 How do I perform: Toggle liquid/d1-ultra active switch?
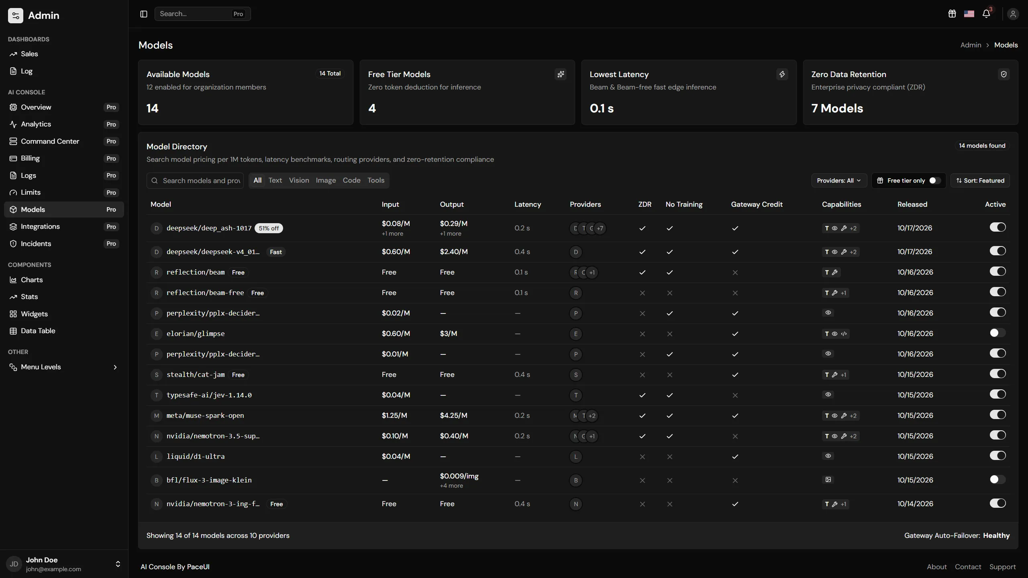[x=997, y=456]
